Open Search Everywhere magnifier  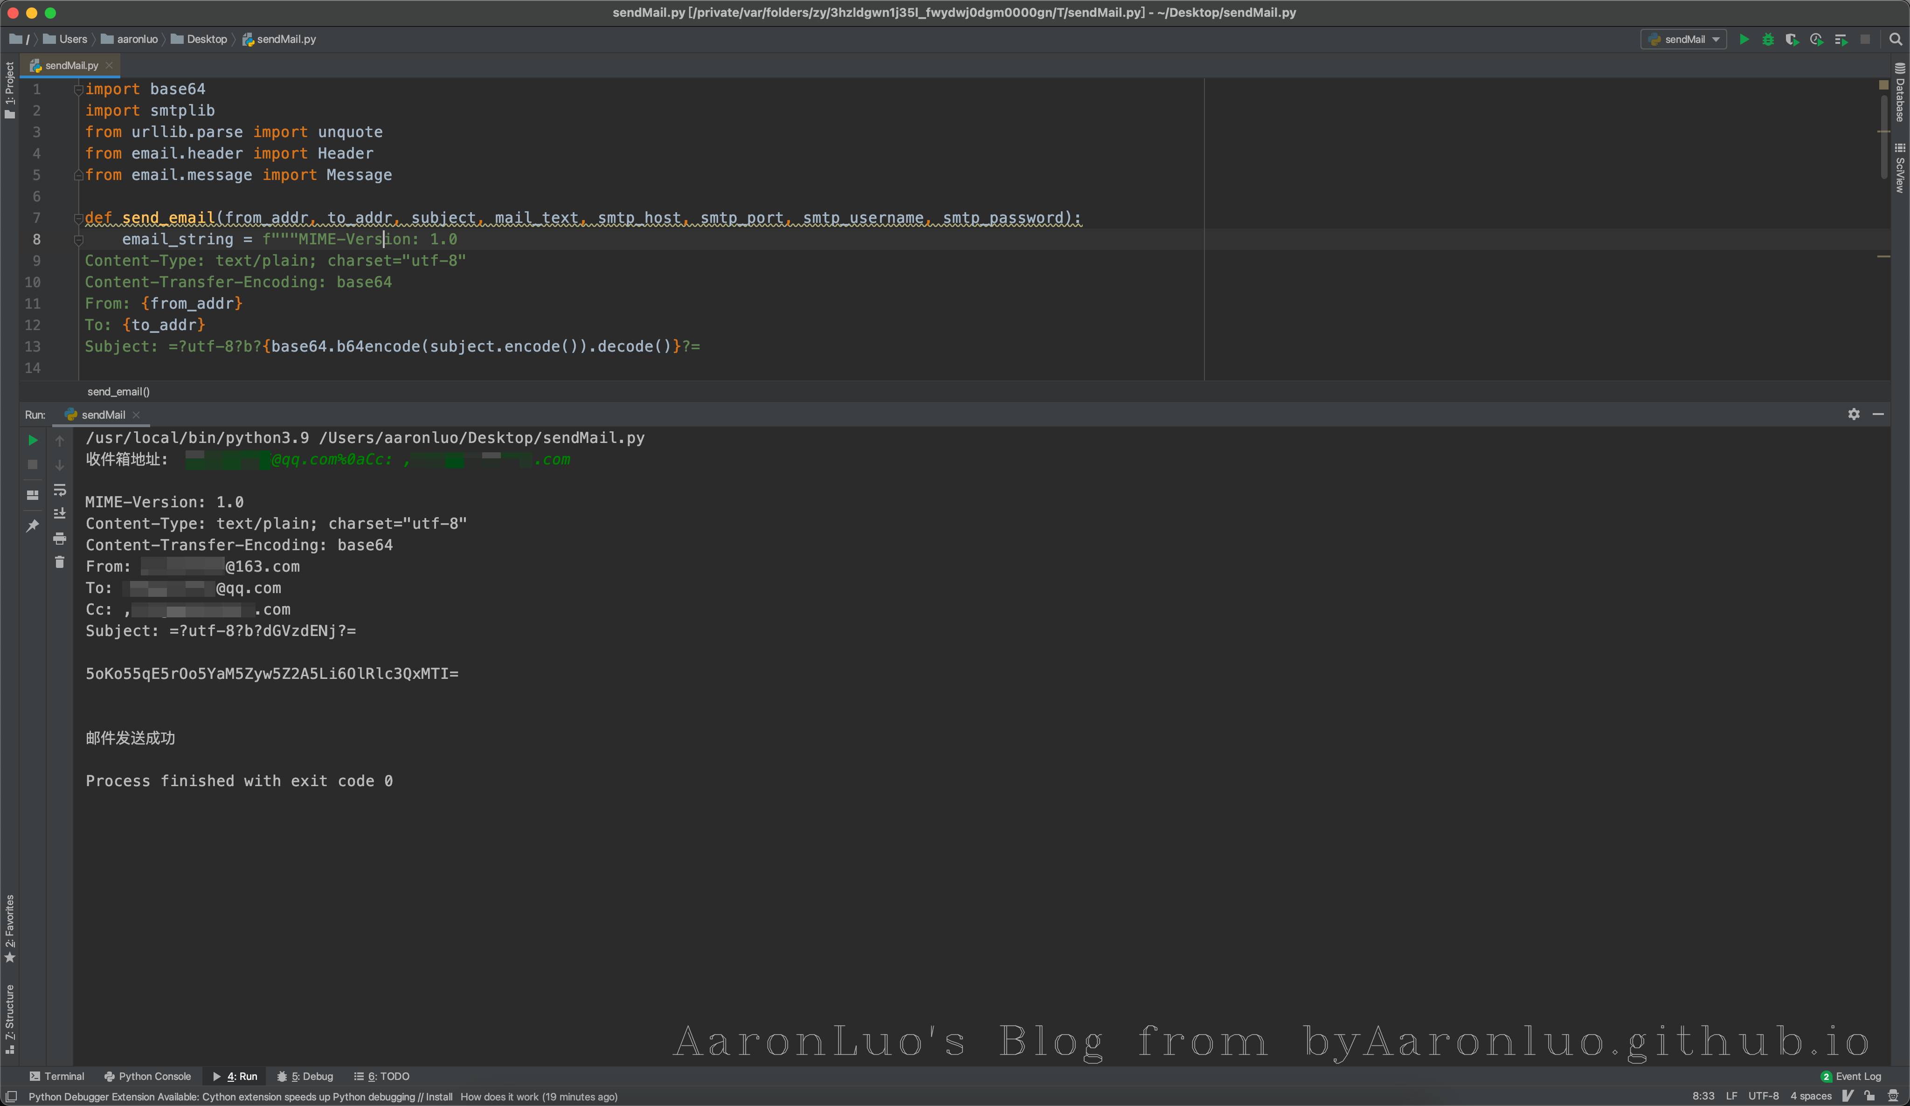click(x=1896, y=40)
